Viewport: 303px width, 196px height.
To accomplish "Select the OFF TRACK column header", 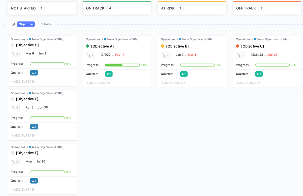I will [x=246, y=8].
